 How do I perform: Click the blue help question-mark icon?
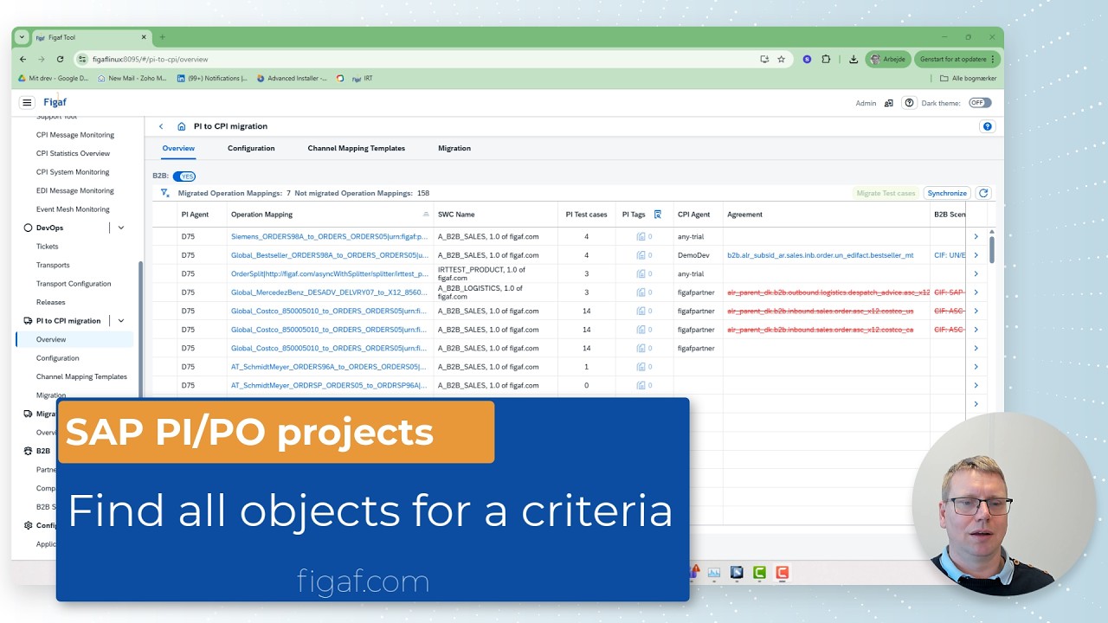point(987,126)
